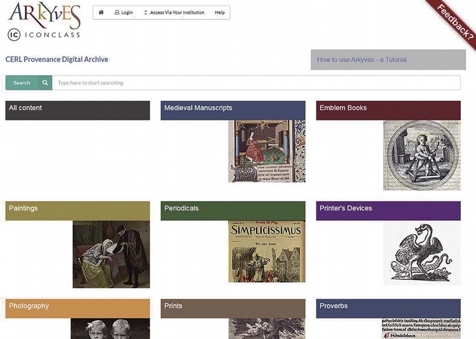Click the magnifying glass search icon

click(x=45, y=83)
